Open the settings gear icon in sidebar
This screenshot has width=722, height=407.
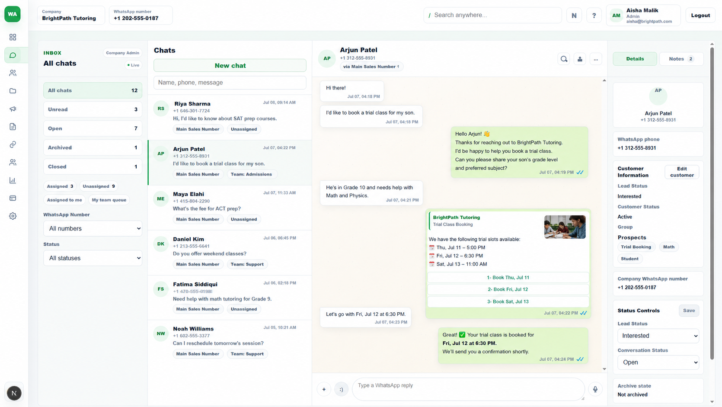click(x=13, y=216)
